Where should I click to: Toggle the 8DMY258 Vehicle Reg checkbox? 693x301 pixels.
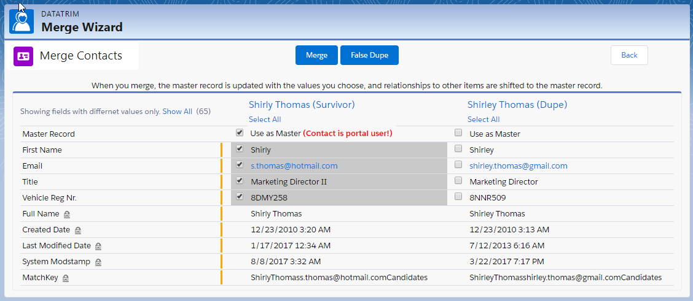pyautogui.click(x=240, y=197)
